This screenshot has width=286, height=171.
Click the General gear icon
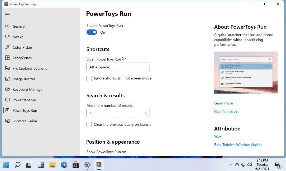[7, 26]
